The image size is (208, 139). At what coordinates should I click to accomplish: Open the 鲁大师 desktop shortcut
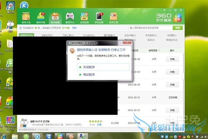(10, 7)
